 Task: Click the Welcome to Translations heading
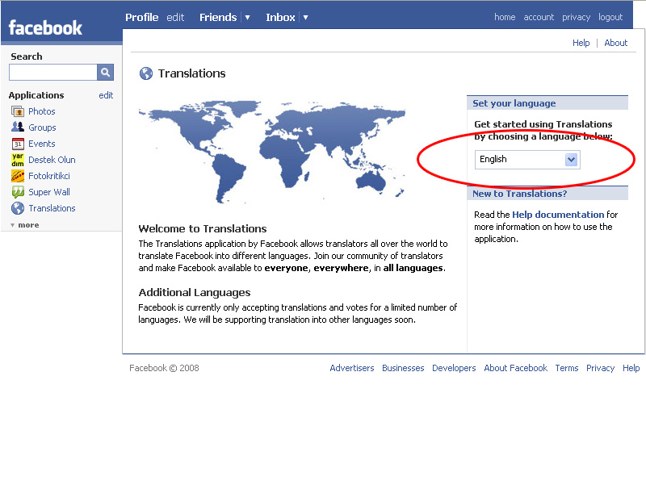[203, 229]
